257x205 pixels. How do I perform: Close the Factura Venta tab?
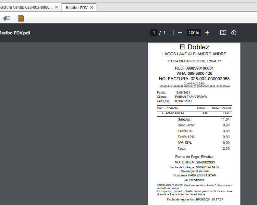click(56, 7)
